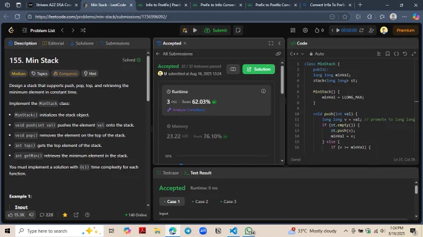Open the Testcase tab
Viewport: 423px width, 237px height.
pyautogui.click(x=168, y=173)
